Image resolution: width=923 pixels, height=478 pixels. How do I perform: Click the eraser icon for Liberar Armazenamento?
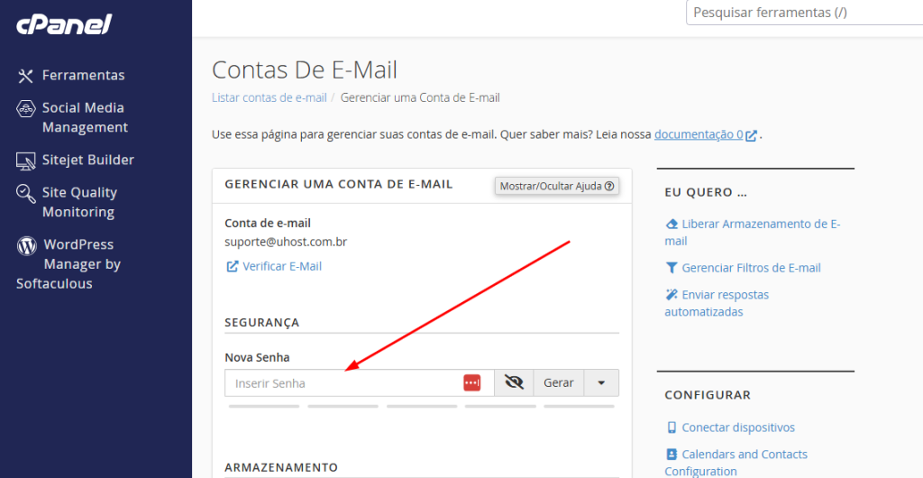pos(672,225)
